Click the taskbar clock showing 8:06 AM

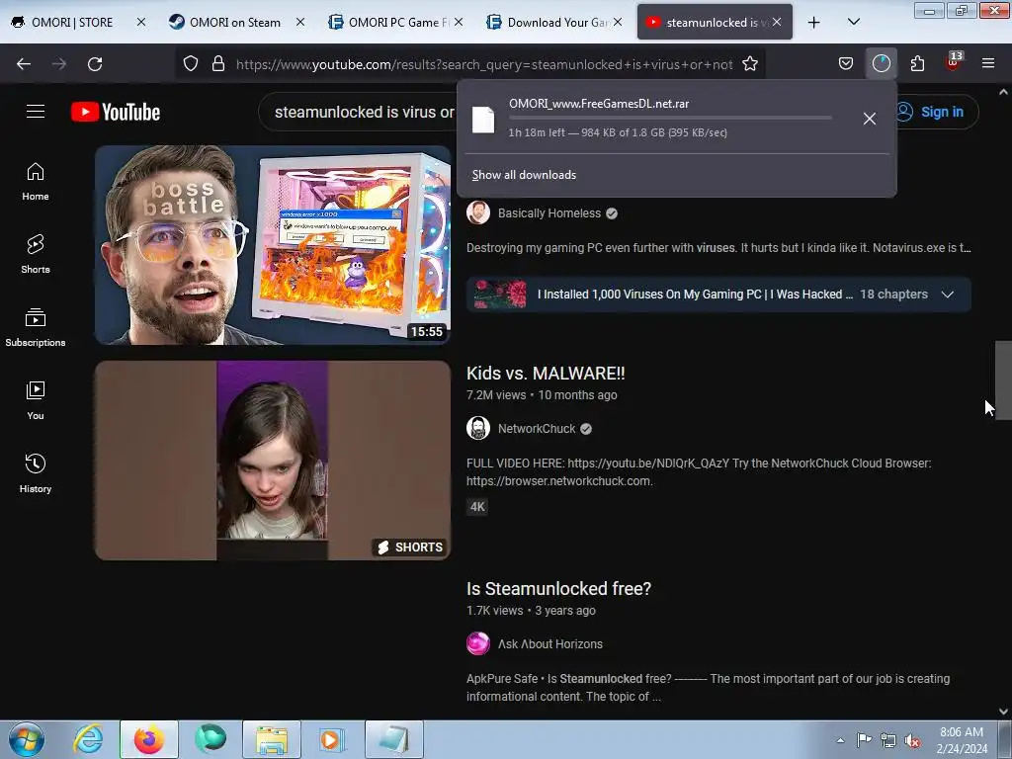pos(962,740)
